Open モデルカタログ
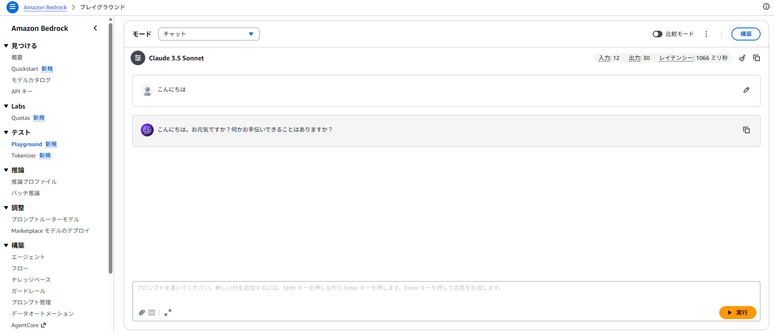This screenshot has height=332, width=774. (31, 80)
